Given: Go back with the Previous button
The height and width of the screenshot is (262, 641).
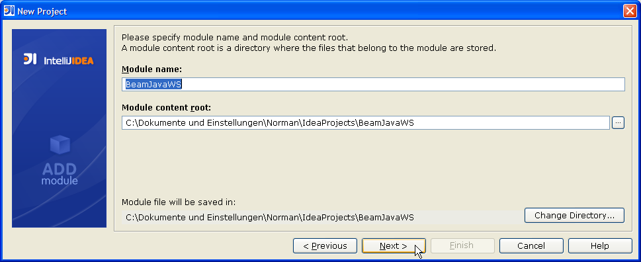Looking at the screenshot, I should click(325, 245).
